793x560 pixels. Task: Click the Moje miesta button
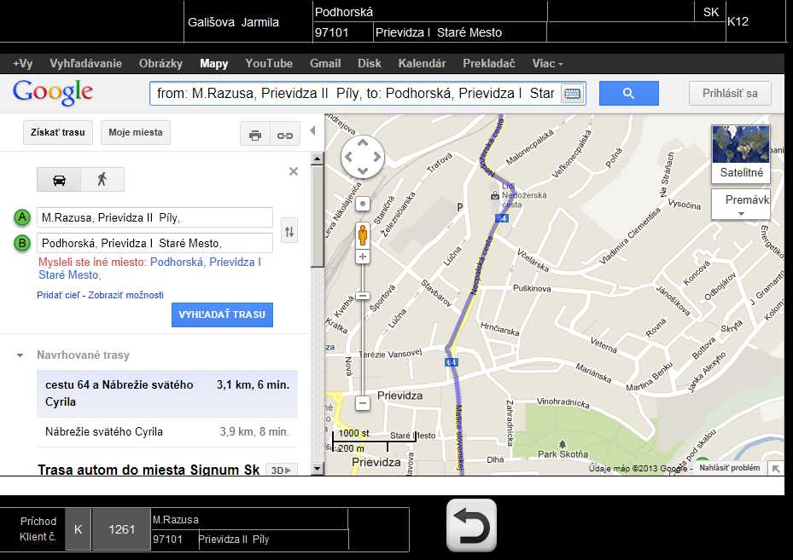136,132
